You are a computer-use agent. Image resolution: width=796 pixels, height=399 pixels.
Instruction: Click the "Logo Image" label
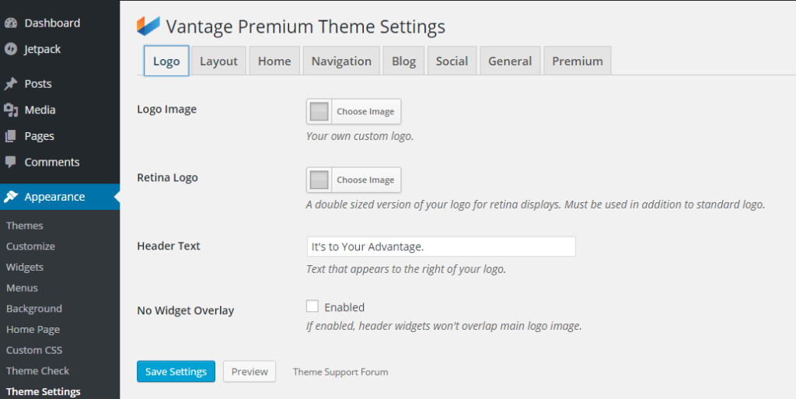point(167,109)
